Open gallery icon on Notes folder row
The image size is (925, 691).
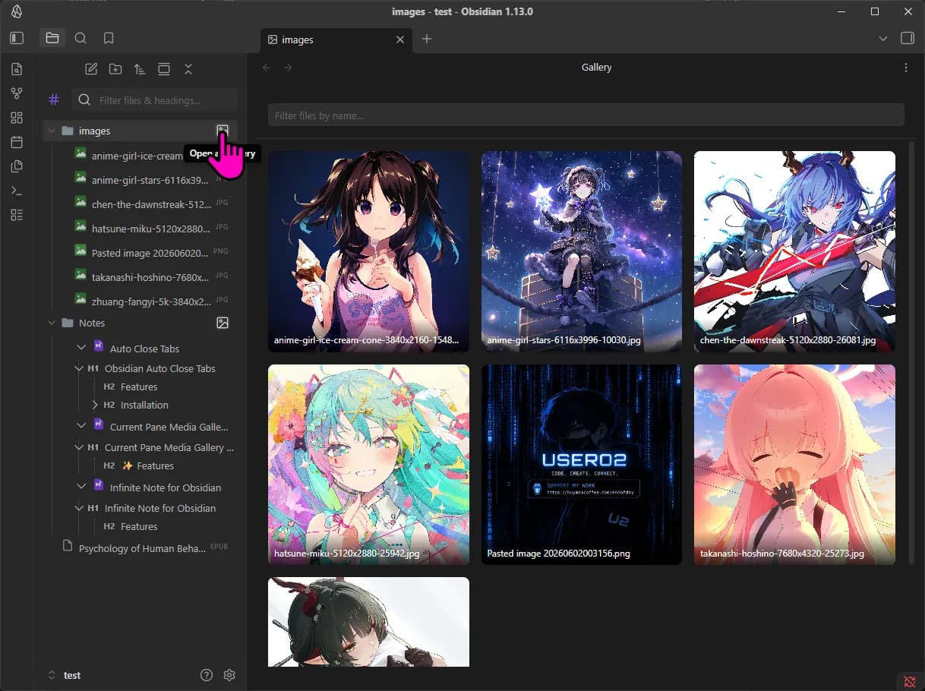tap(223, 323)
